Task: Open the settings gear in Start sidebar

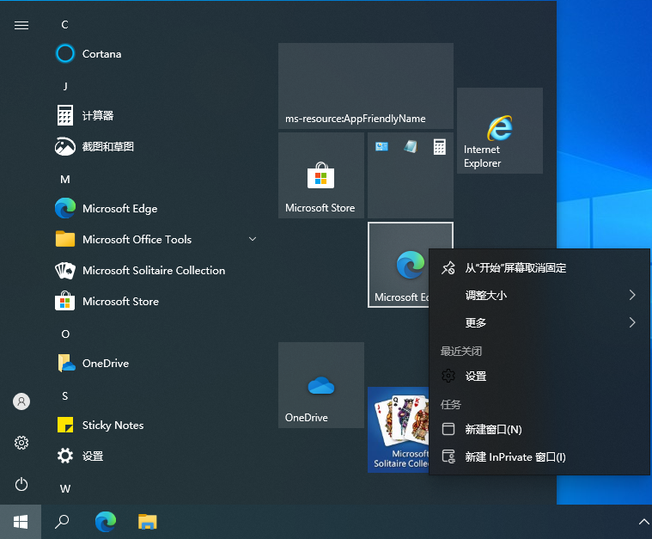Action: tap(21, 443)
